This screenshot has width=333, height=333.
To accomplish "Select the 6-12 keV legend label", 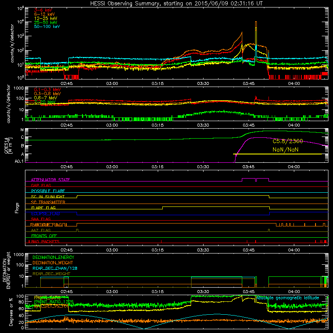I will (44, 14).
